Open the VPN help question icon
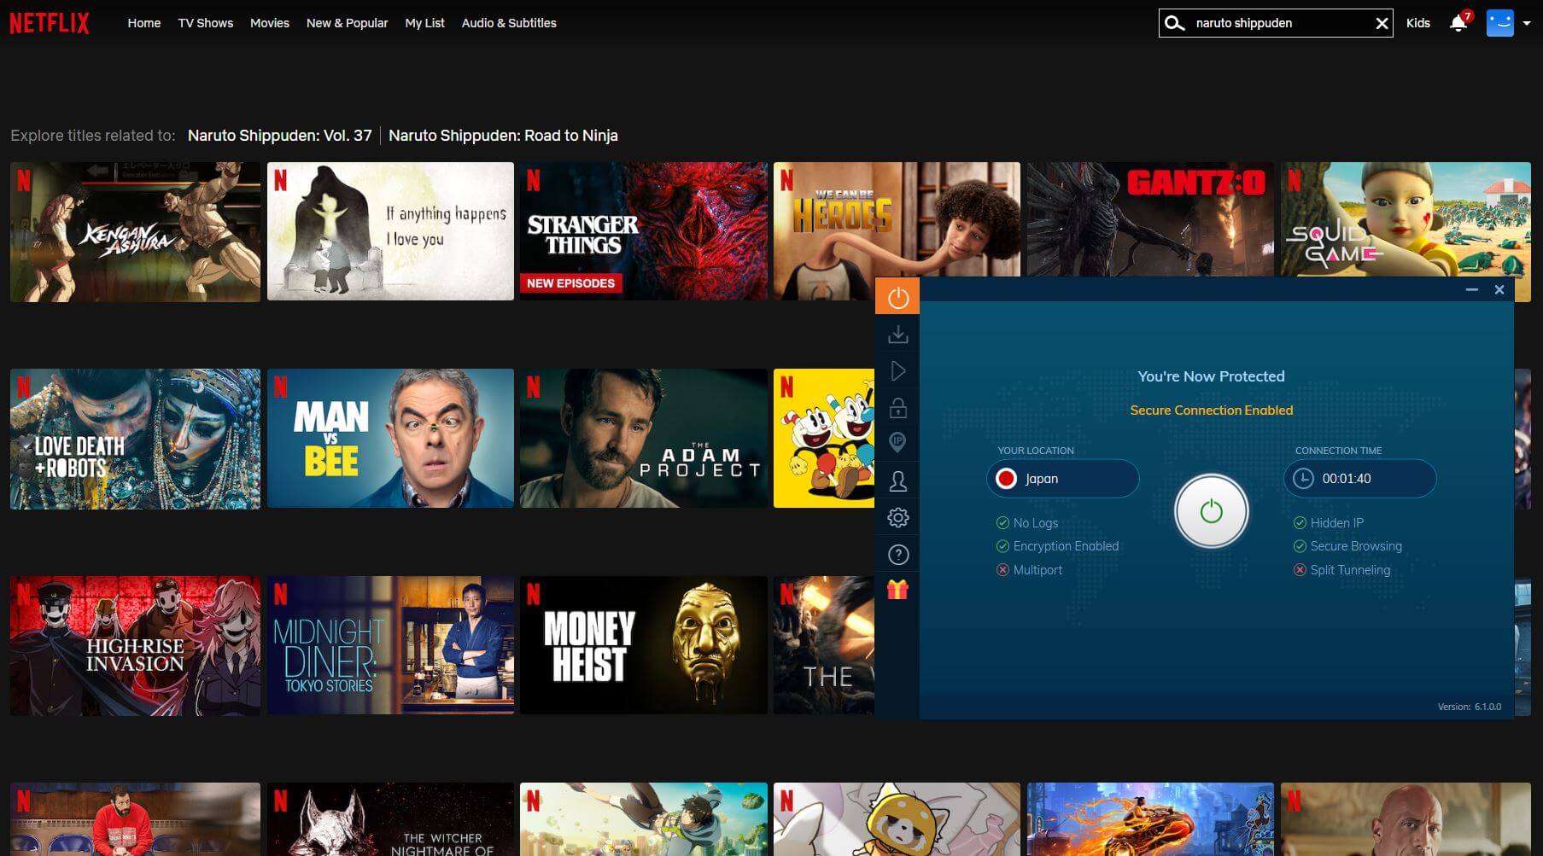The image size is (1543, 856). pyautogui.click(x=897, y=555)
